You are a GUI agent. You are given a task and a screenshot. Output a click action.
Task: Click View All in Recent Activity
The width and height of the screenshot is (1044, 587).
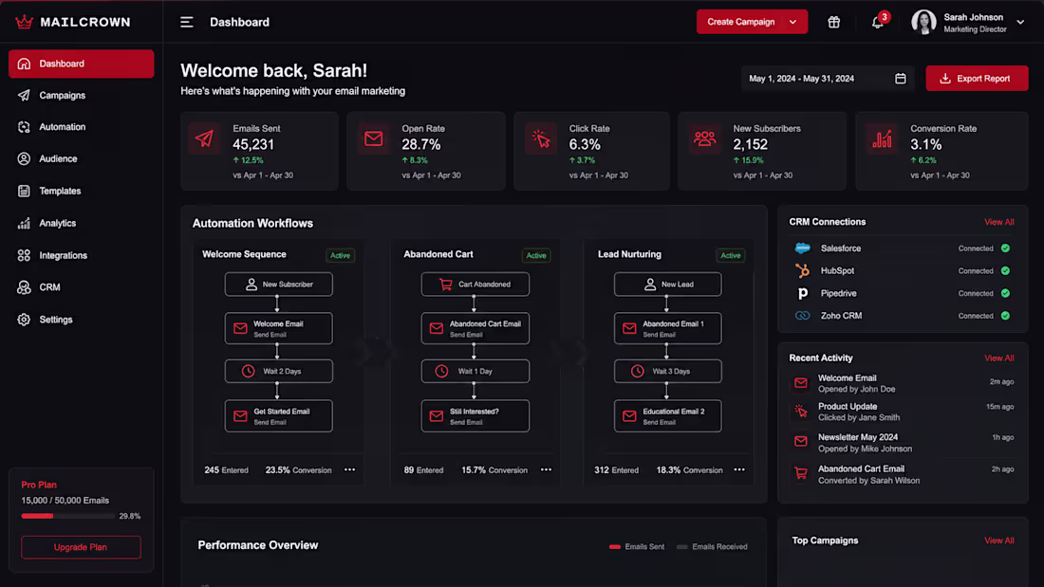[x=998, y=358]
